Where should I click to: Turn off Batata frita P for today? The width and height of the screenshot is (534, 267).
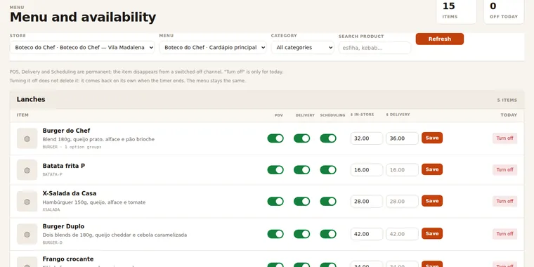[504, 169]
